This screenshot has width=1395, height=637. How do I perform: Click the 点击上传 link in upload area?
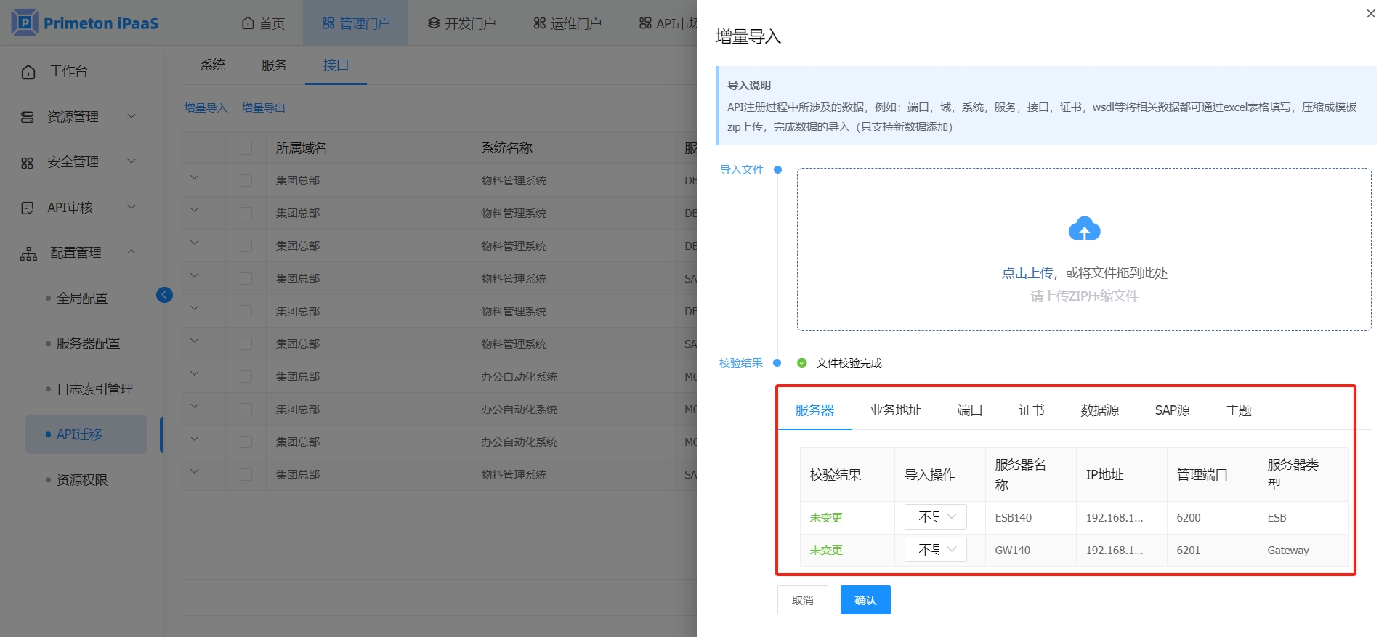point(1027,273)
